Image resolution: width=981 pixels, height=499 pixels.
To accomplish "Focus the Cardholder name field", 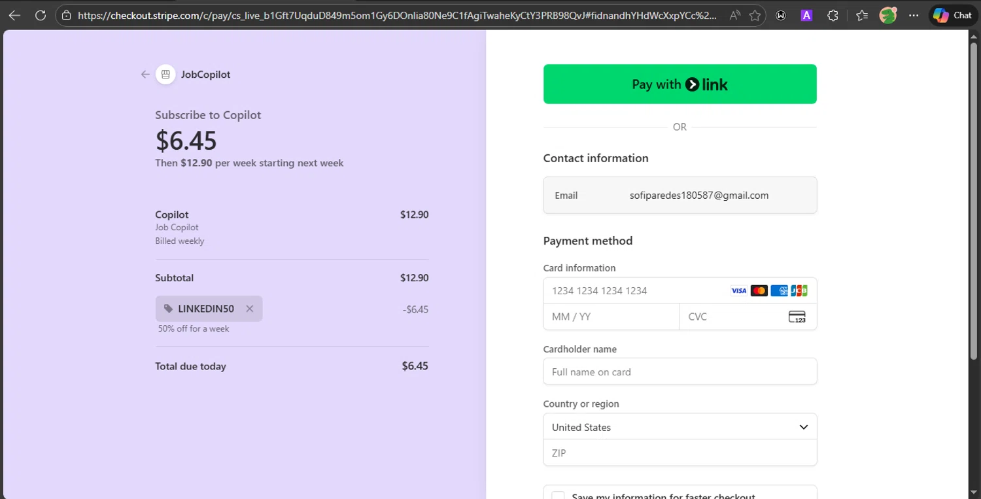I will 680,371.
